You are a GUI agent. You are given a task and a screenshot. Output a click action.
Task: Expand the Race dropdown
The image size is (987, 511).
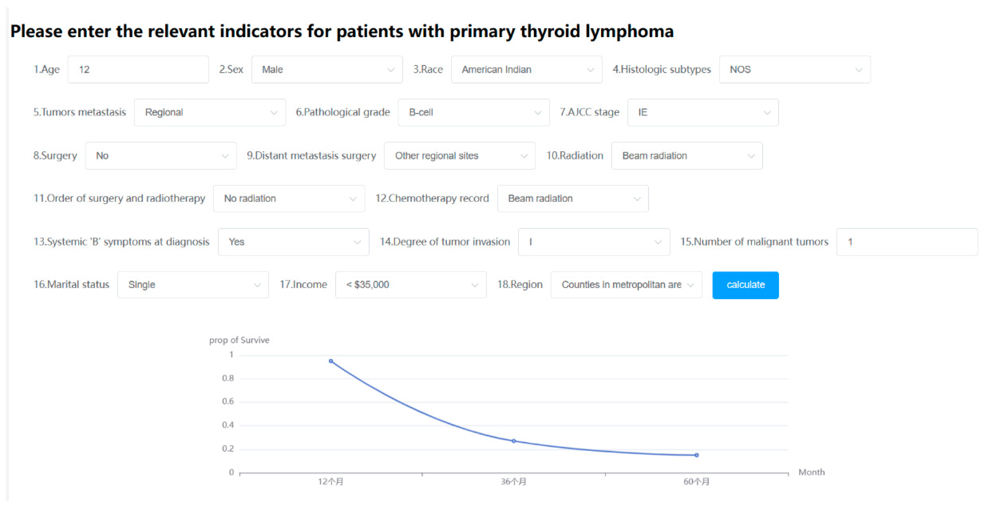(x=526, y=69)
